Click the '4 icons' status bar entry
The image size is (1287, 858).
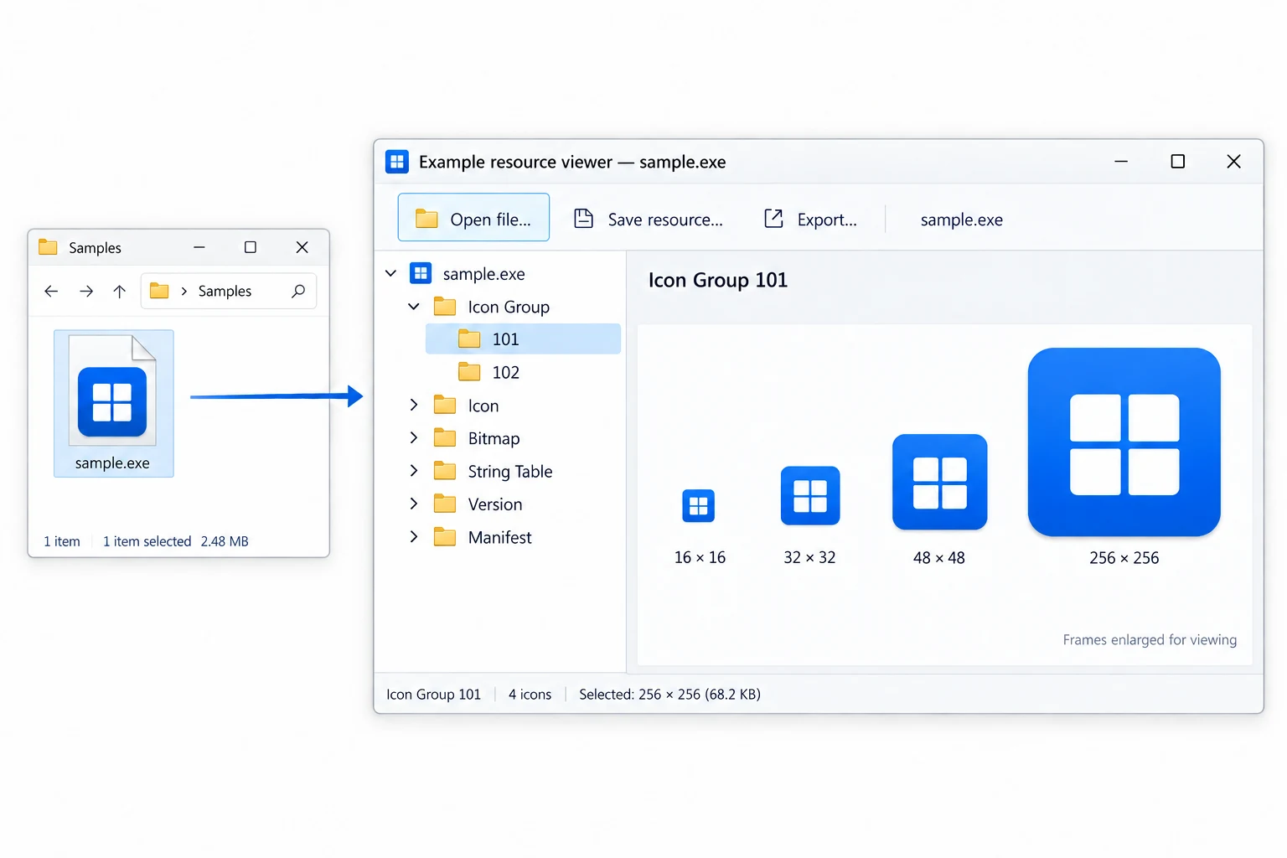[x=530, y=695]
